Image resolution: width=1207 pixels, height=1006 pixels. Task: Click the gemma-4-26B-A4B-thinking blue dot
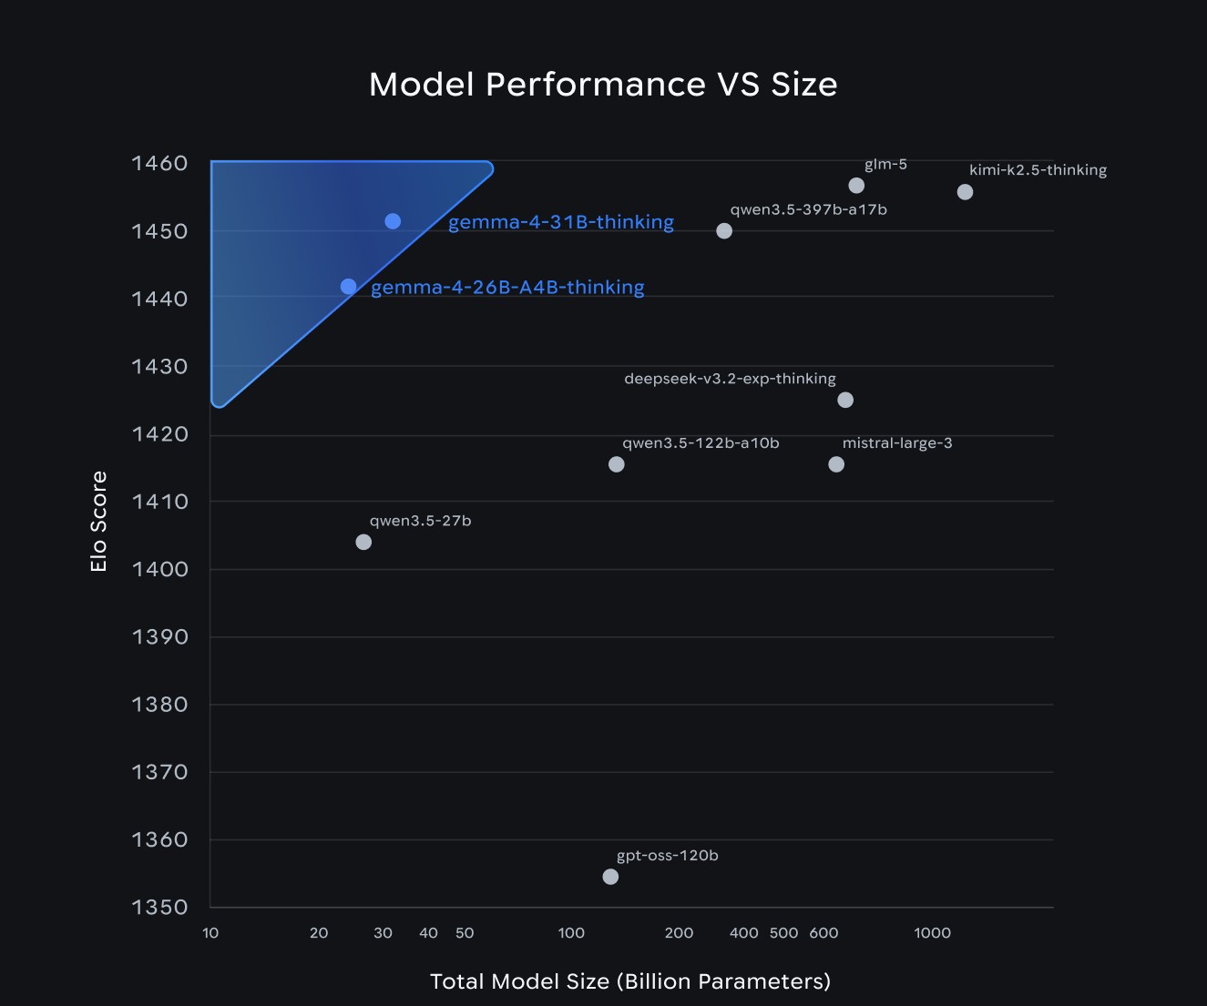(348, 287)
